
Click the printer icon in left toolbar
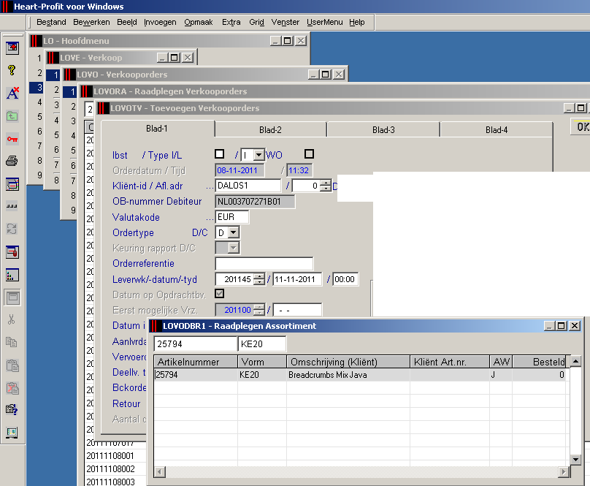point(12,162)
